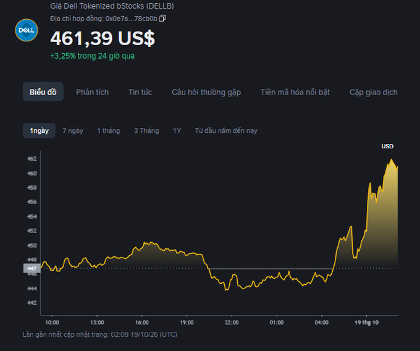This screenshot has width=420, height=351.
Task: Click the contract address 0x0e7a...78cb0b
Action: coord(131,19)
